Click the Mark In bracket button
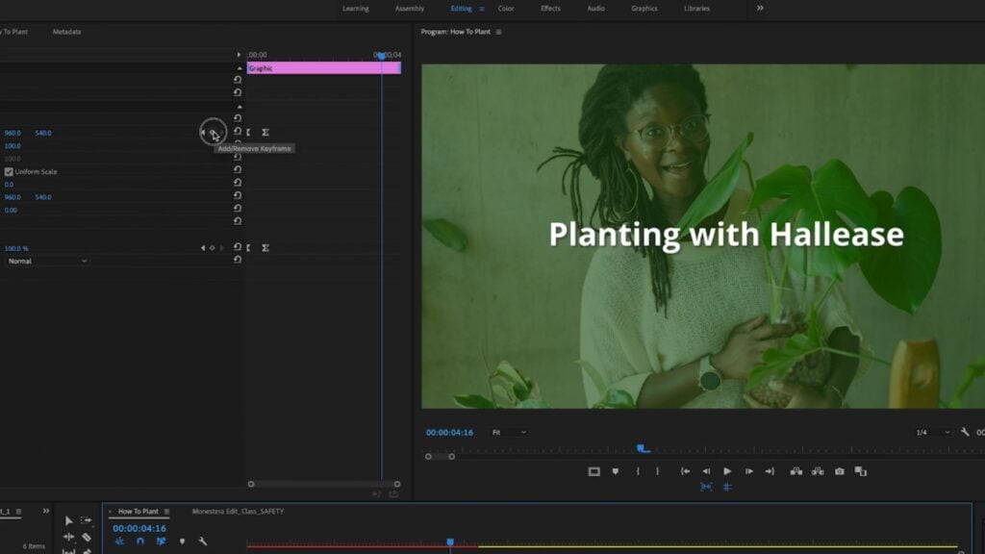This screenshot has width=985, height=554. pyautogui.click(x=638, y=471)
